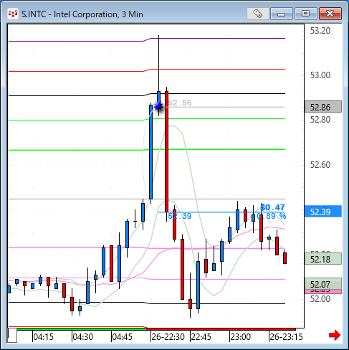
Task: Click the 22:45 time label
Action: point(201,337)
